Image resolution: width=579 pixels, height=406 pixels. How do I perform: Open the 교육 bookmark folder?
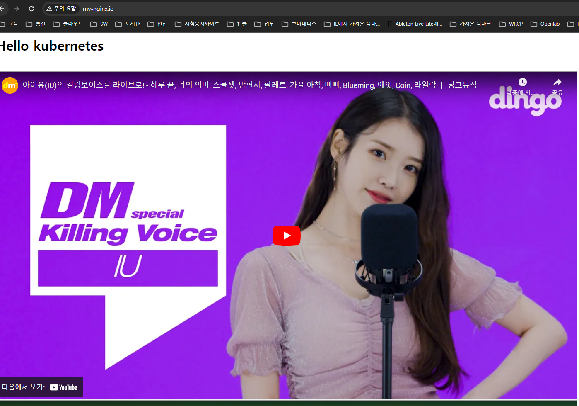pyautogui.click(x=9, y=24)
